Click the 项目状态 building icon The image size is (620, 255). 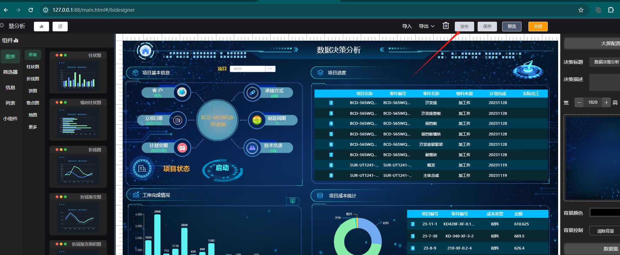(x=142, y=169)
